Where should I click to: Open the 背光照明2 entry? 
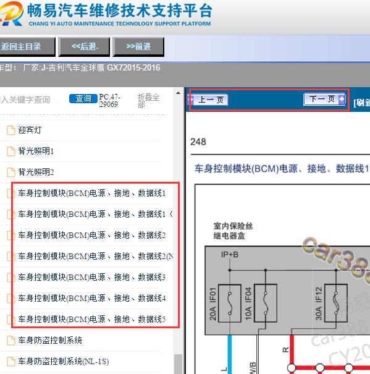pos(36,172)
